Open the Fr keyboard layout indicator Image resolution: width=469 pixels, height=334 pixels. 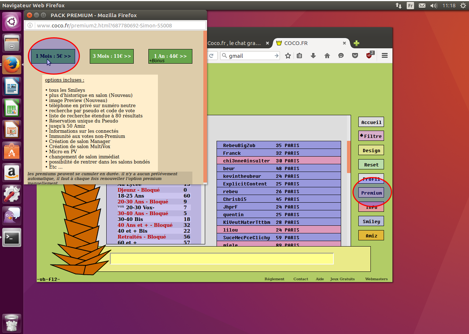click(x=410, y=5)
